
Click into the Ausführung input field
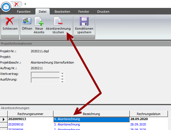coord(45,80)
